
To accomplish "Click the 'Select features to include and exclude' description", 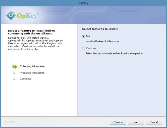I will point(114,53).
